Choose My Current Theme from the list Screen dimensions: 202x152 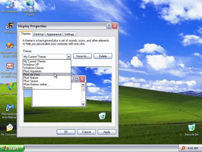(x=47, y=61)
